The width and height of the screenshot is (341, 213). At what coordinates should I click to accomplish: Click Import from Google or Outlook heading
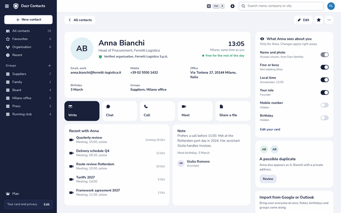coord(286,197)
